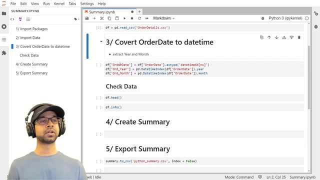Image resolution: width=320 pixels, height=180 pixels.
Task: Open the Run menu
Action: 46,3
